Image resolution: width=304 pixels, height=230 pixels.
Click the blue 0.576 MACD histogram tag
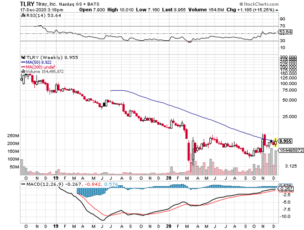(284, 185)
